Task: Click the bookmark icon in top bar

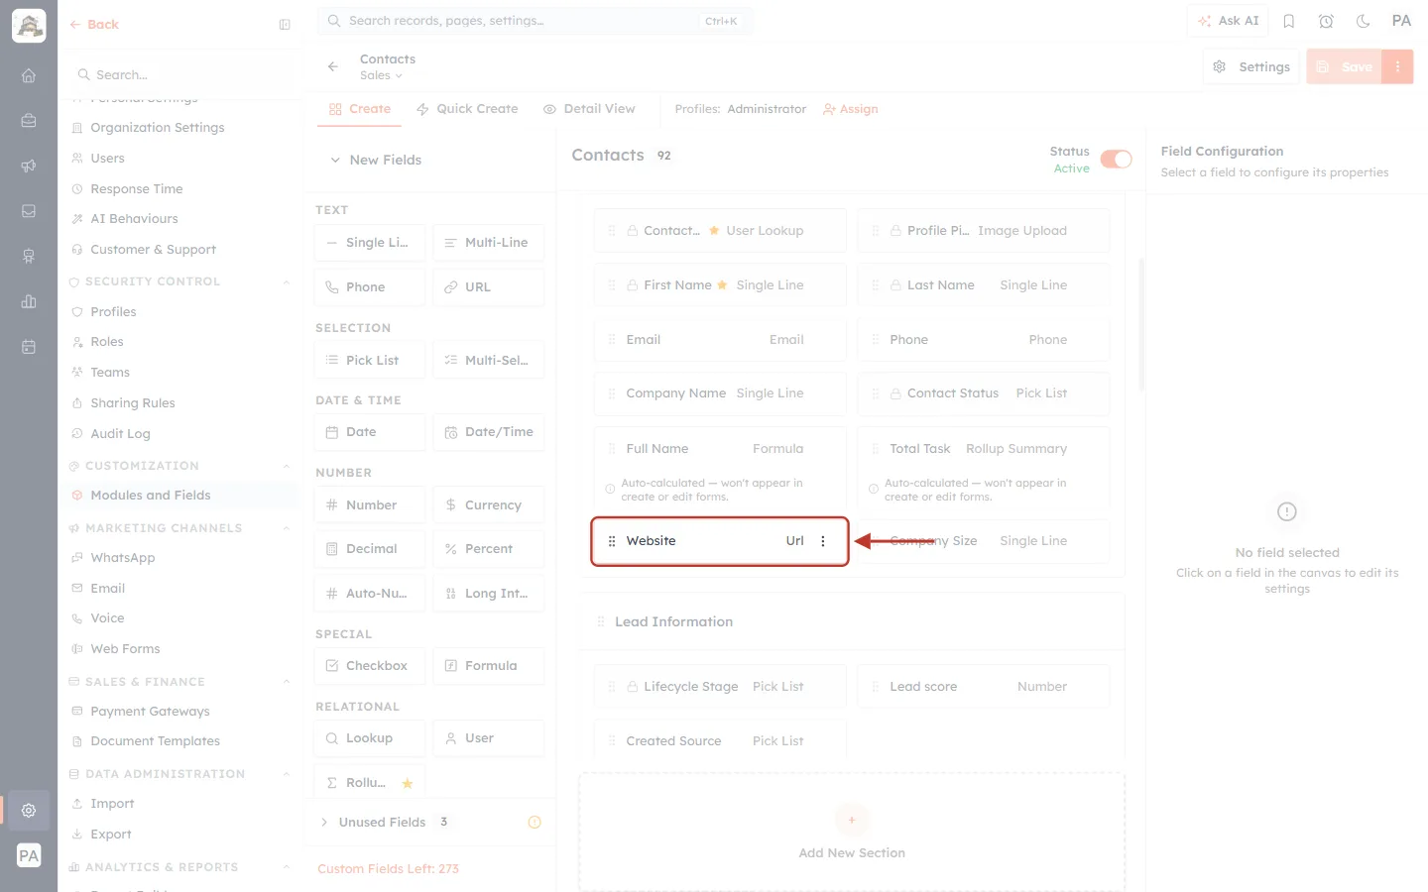Action: tap(1289, 21)
